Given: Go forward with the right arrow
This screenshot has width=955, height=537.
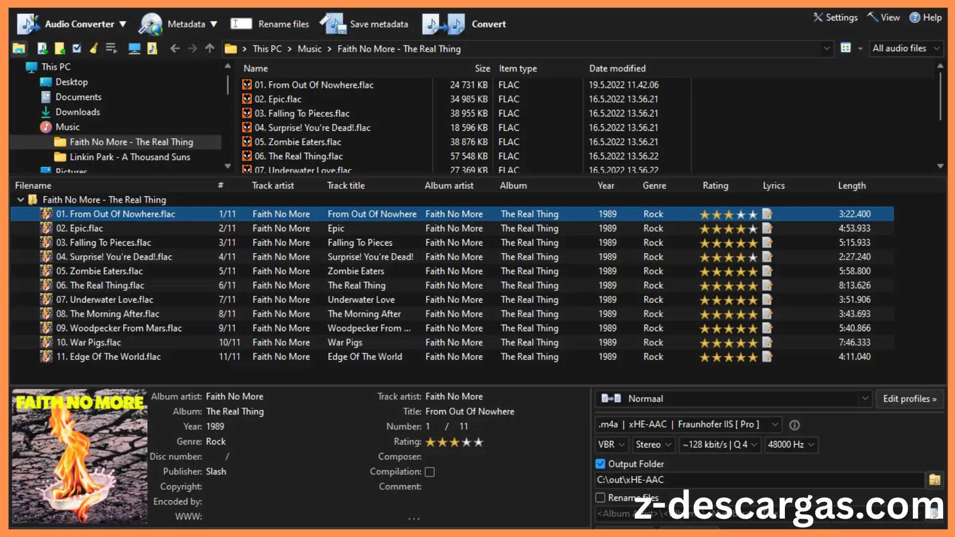Looking at the screenshot, I should pyautogui.click(x=192, y=48).
